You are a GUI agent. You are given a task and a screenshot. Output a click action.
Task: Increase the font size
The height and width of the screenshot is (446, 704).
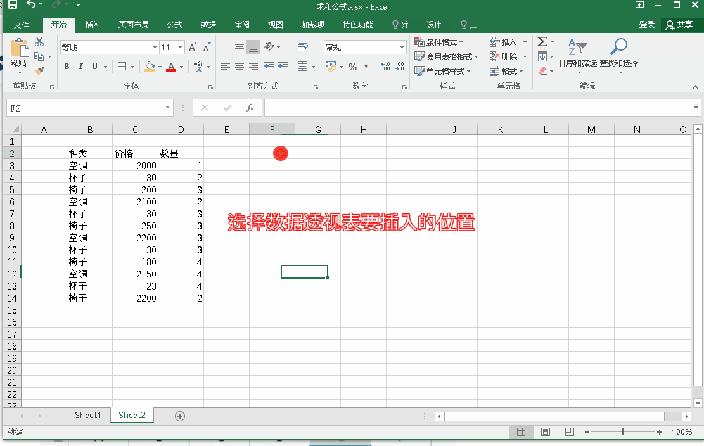pos(193,48)
